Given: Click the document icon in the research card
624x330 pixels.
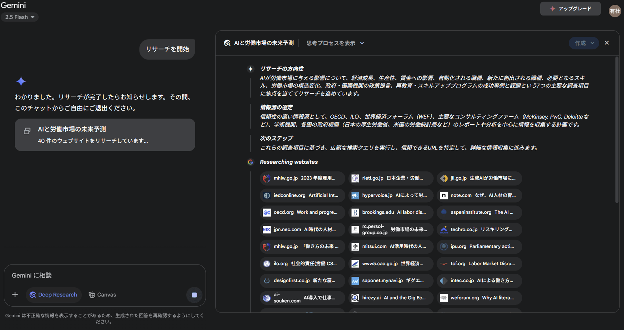Looking at the screenshot, I should (27, 131).
